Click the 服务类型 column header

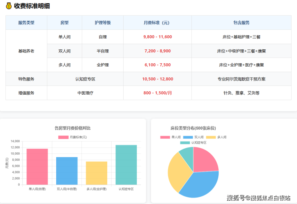(26, 23)
